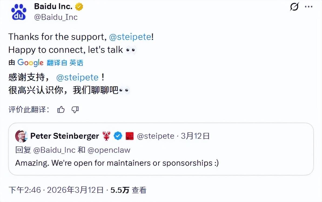Click the blue verified checkmark badge
This screenshot has width=322, height=202.
118,136
